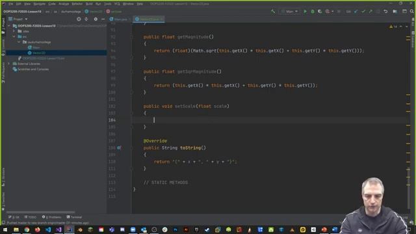Open the TODO tool window tab
416x234 pixels.
coord(31,217)
